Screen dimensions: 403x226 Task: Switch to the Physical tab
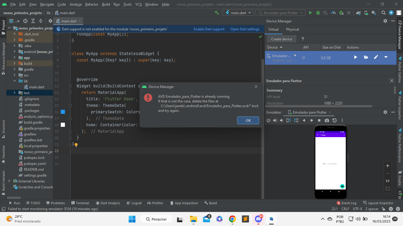(292, 29)
